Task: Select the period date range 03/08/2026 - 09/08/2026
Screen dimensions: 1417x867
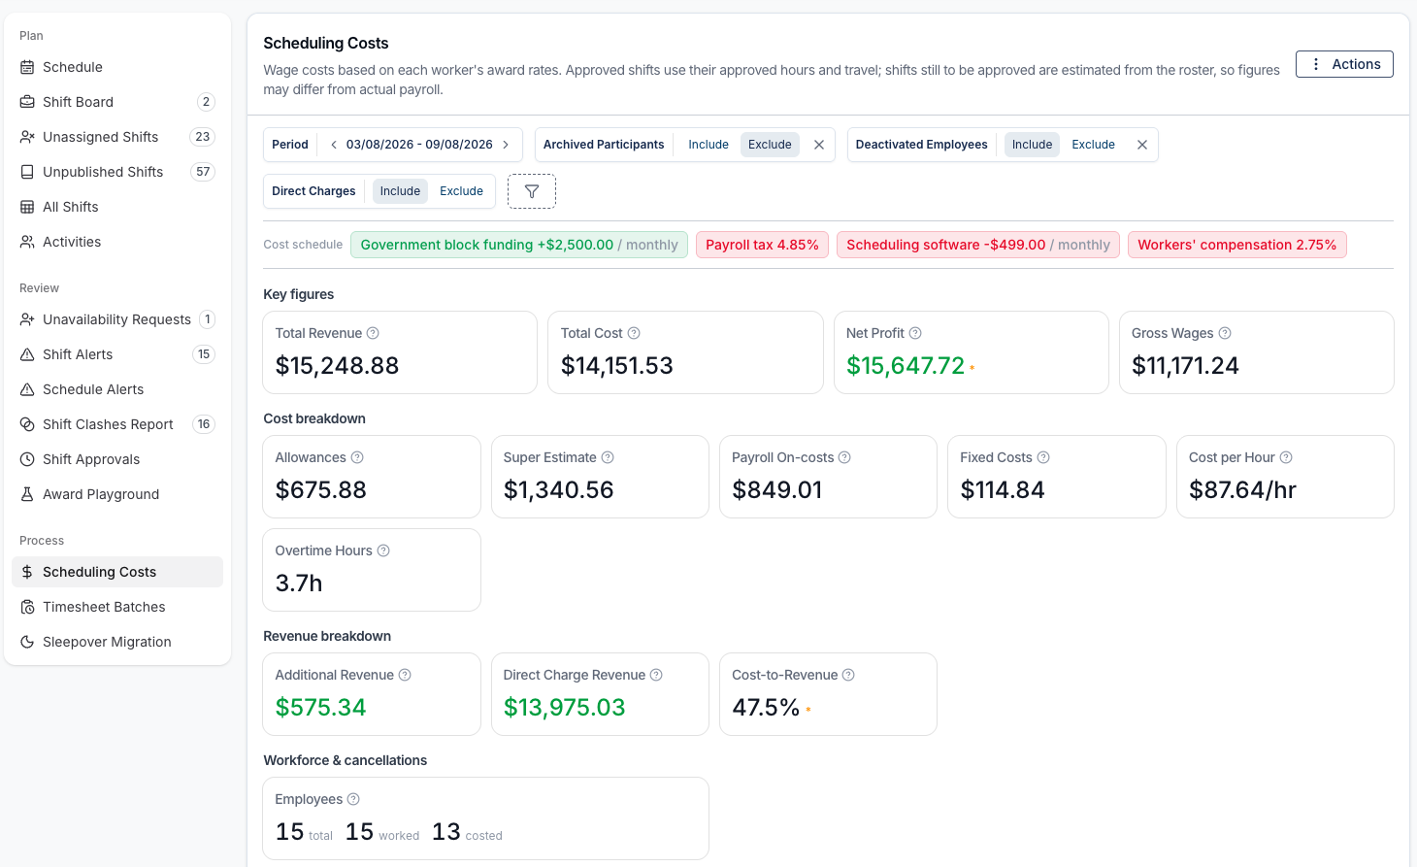Action: click(x=419, y=145)
